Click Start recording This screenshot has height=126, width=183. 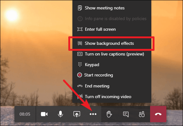tap(112, 75)
